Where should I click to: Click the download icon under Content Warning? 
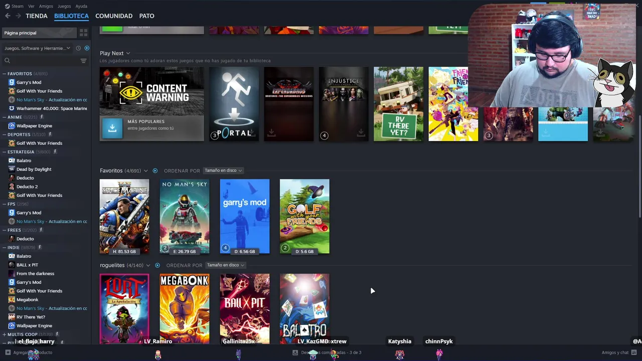coord(112,128)
